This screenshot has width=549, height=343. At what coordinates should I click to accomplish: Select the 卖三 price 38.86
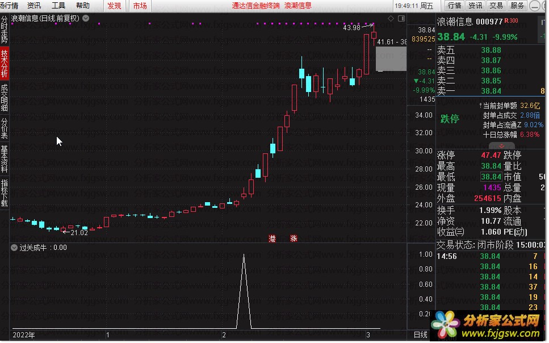click(x=491, y=70)
